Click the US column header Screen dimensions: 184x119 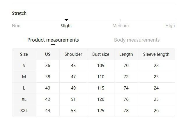tap(48, 54)
